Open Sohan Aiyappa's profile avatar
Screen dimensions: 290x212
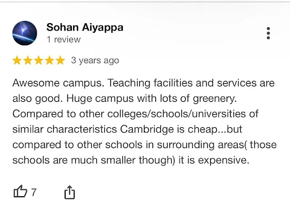tap(25, 33)
